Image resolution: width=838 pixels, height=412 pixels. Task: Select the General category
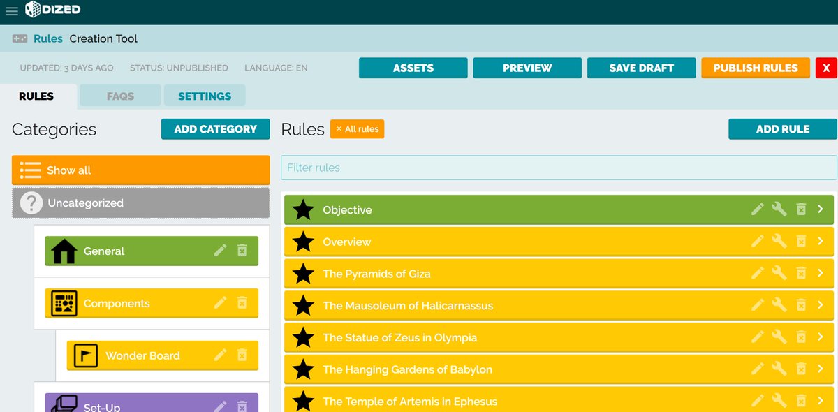pos(152,251)
